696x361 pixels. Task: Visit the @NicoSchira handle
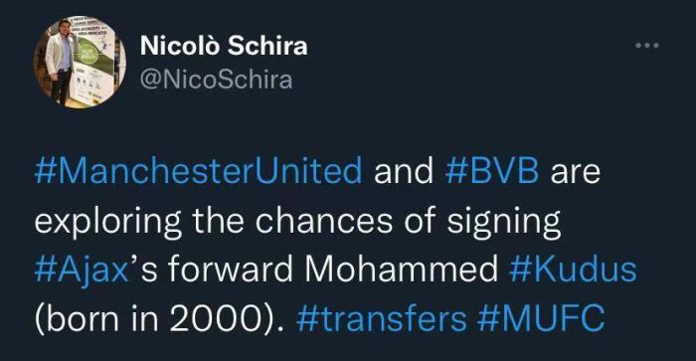(216, 80)
